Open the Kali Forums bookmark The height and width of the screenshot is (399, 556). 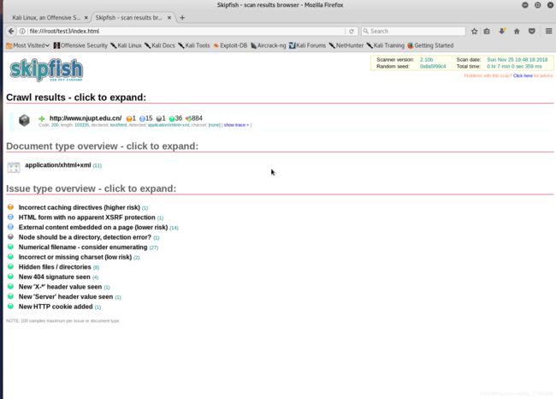[x=307, y=45]
